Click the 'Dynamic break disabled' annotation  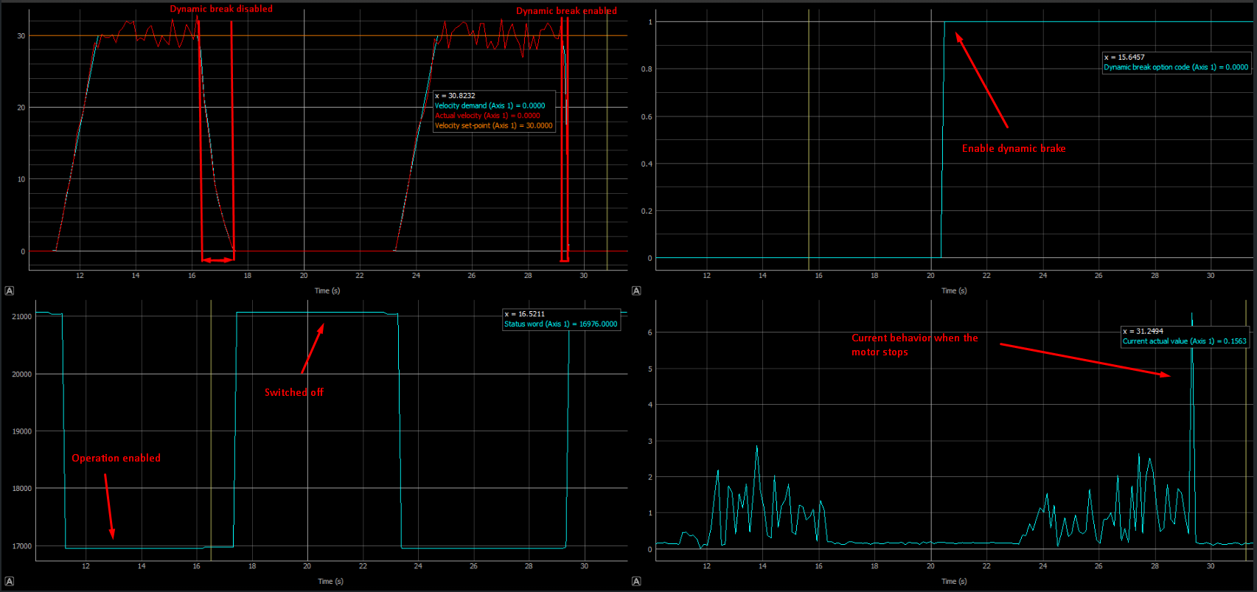221,9
